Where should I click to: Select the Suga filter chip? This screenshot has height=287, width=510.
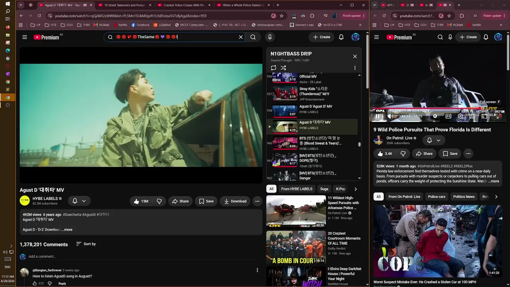[324, 189]
